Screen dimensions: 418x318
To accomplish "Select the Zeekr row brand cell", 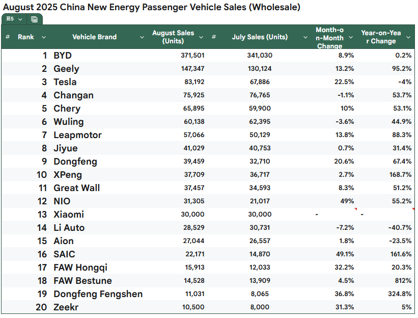I will (66, 307).
